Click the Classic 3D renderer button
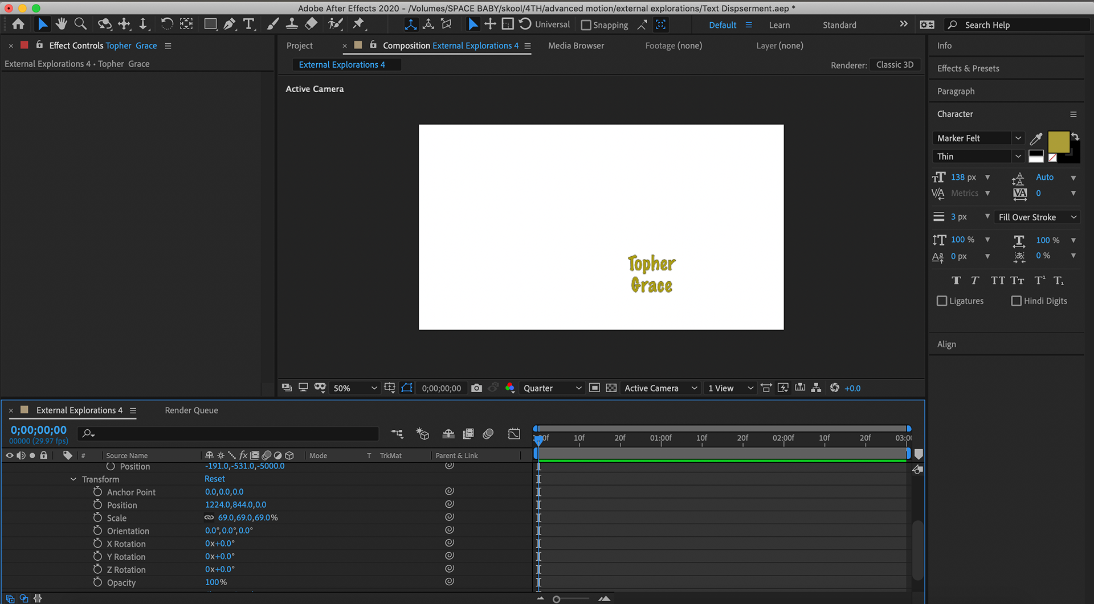The image size is (1094, 604). pyautogui.click(x=895, y=65)
